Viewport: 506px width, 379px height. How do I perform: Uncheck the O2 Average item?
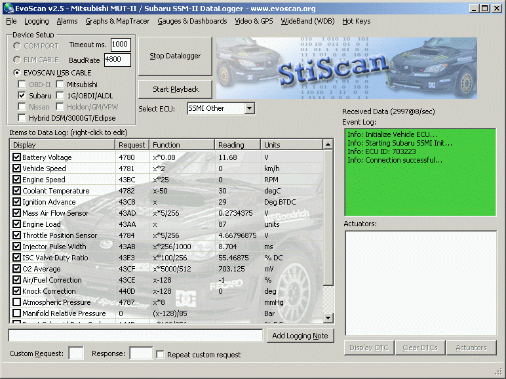pyautogui.click(x=16, y=269)
